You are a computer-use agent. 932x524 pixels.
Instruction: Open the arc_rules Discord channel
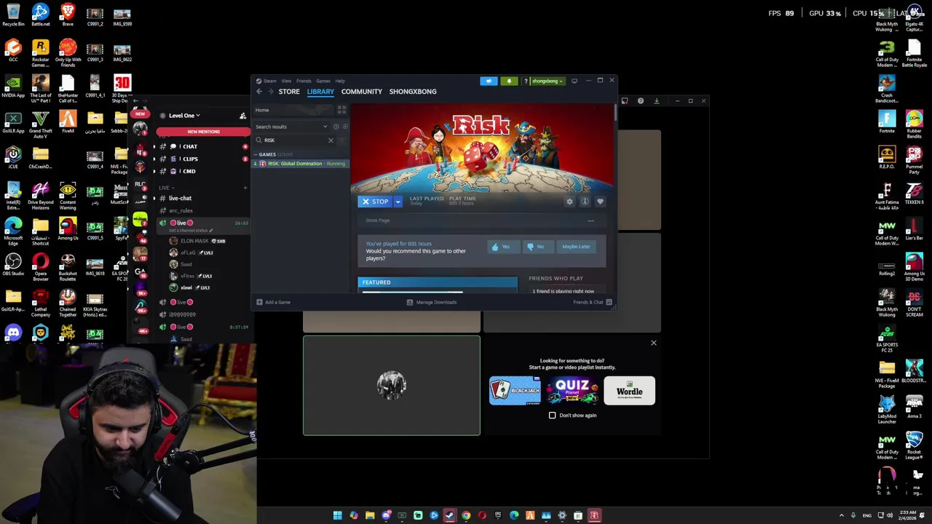pos(180,210)
